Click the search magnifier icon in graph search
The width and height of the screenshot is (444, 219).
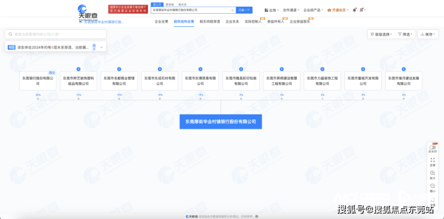pyautogui.click(x=10, y=34)
